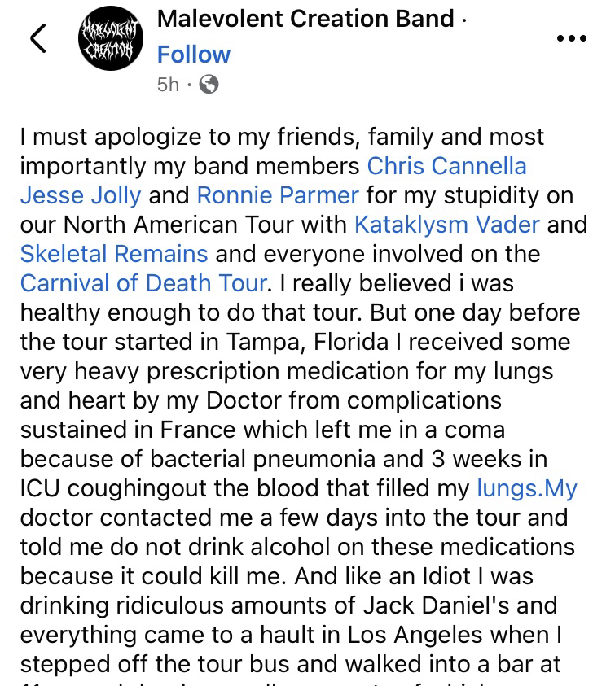Click the 5h post timestamp
Viewport: 593px width, 686px height.
click(x=168, y=84)
